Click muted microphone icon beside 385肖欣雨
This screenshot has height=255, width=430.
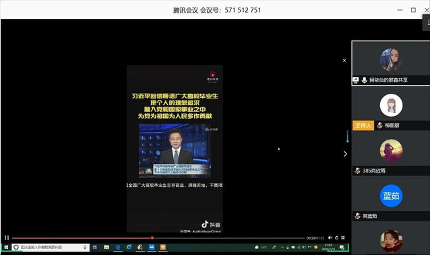pos(357,171)
